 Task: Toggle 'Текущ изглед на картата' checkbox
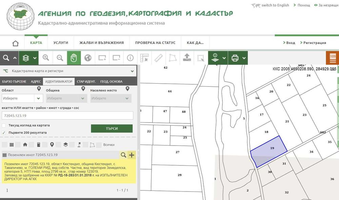[4, 125]
